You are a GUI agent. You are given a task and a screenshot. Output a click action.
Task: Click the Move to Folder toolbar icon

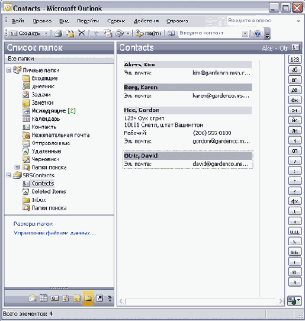[x=70, y=33]
